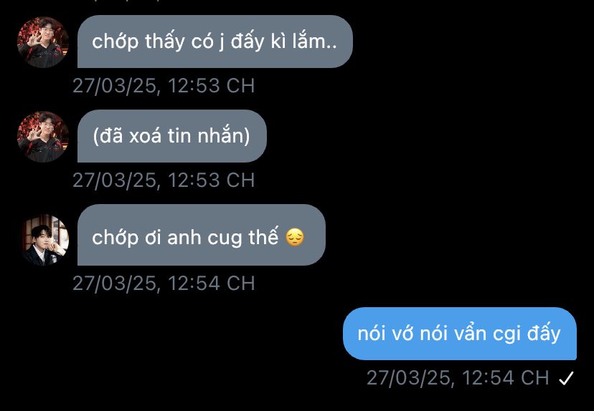594x411 pixels.
Task: Select the blue "nói vớ nói vẩn cgi đấy" bubble
Action: pyautogui.click(x=460, y=334)
